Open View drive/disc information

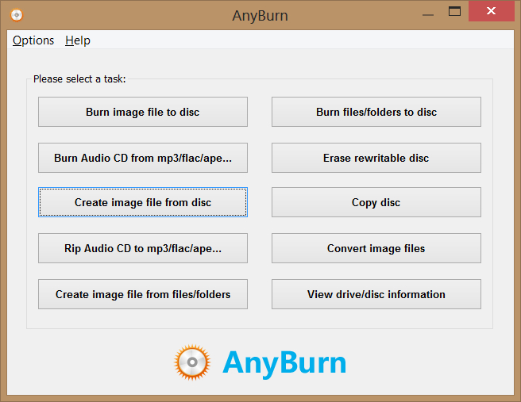coord(376,294)
